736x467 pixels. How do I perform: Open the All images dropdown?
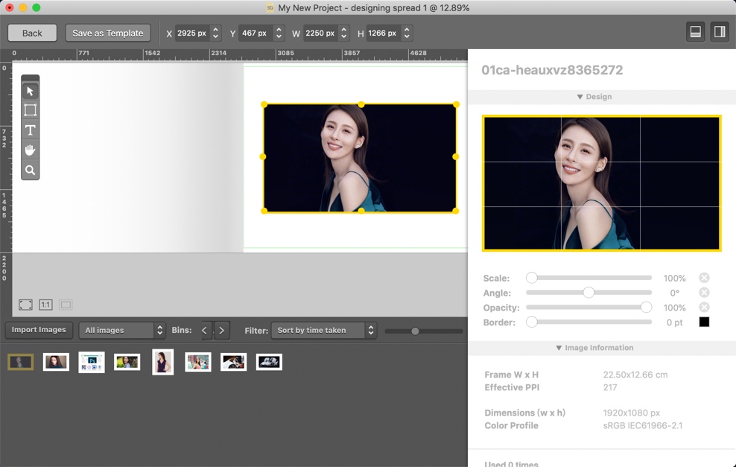(122, 330)
